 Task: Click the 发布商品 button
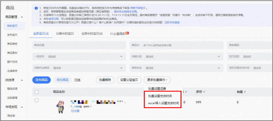click(x=41, y=80)
